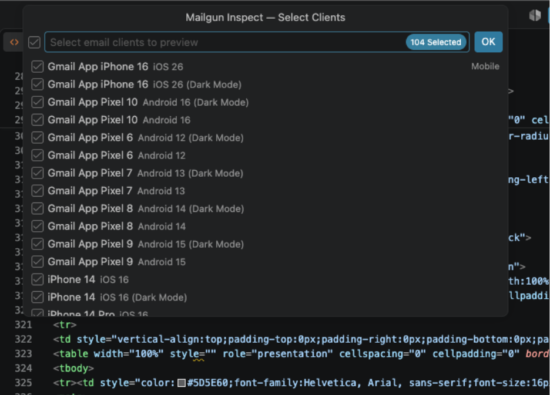Click line number 323 in the editor
Screen dimensions: 550x395
(x=23, y=354)
